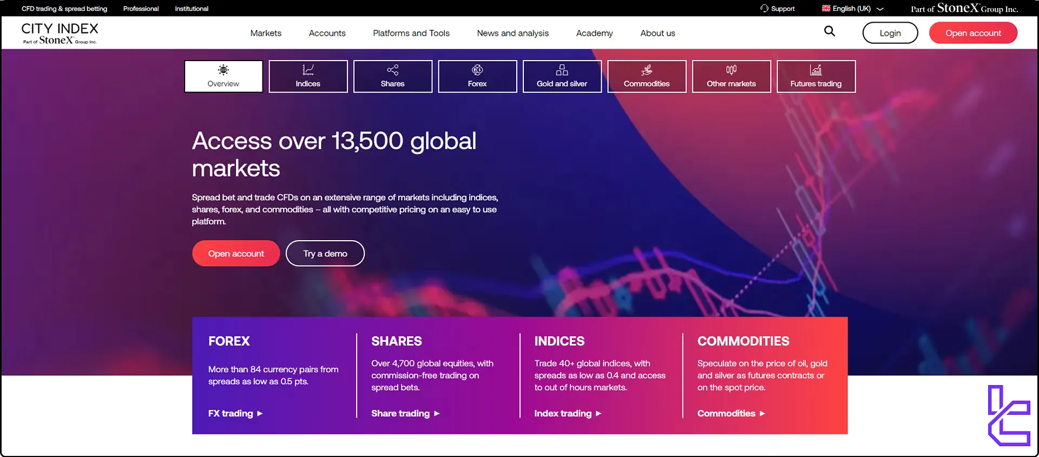Screen dimensions: 1039x457
Task: Click the "Access over 13,500 global markets" headline
Action: click(x=334, y=154)
